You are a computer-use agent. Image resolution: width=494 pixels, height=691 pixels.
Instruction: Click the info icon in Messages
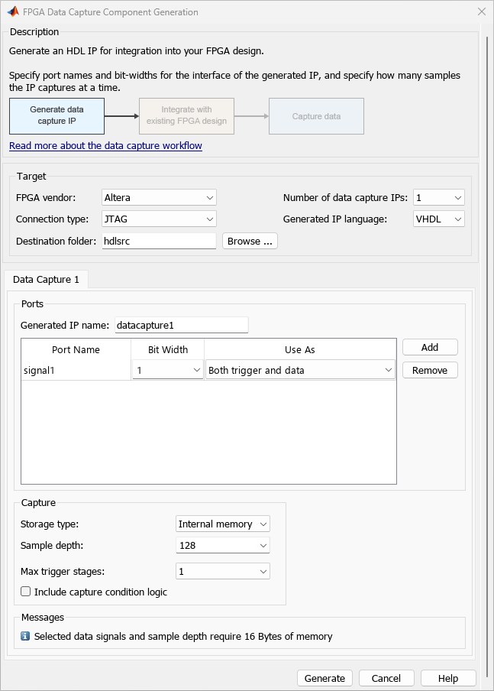[25, 636]
